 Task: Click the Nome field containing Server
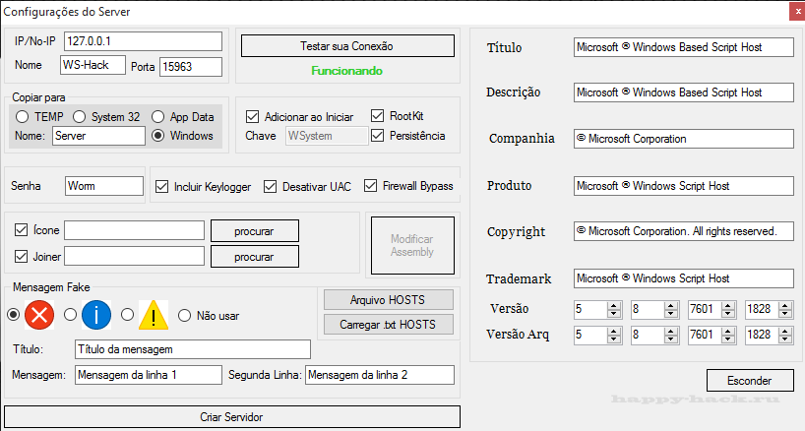(98, 136)
